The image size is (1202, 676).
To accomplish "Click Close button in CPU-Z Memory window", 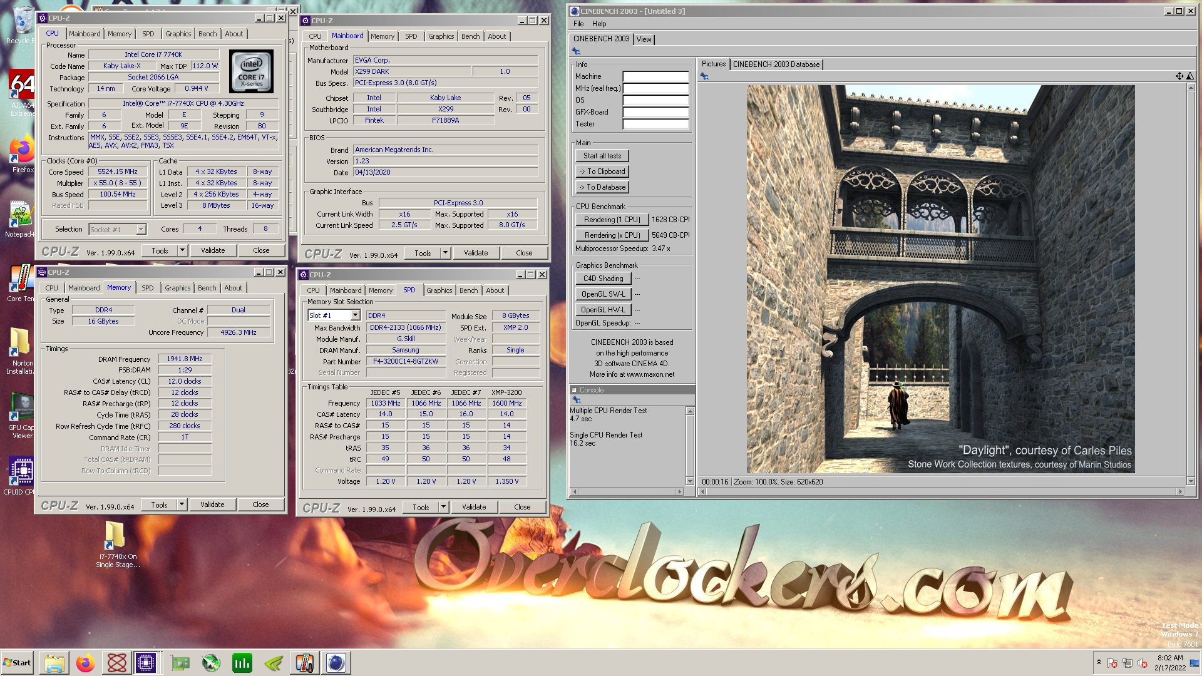I will 260,504.
